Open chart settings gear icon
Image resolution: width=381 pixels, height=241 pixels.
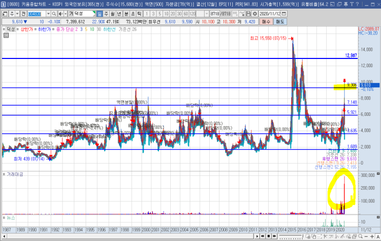255,14
